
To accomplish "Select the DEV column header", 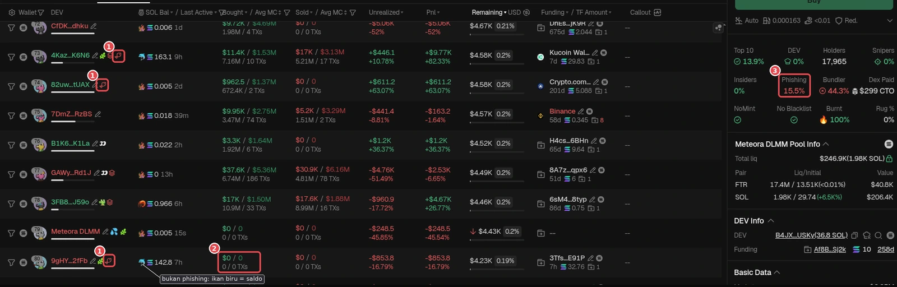I will (57, 12).
